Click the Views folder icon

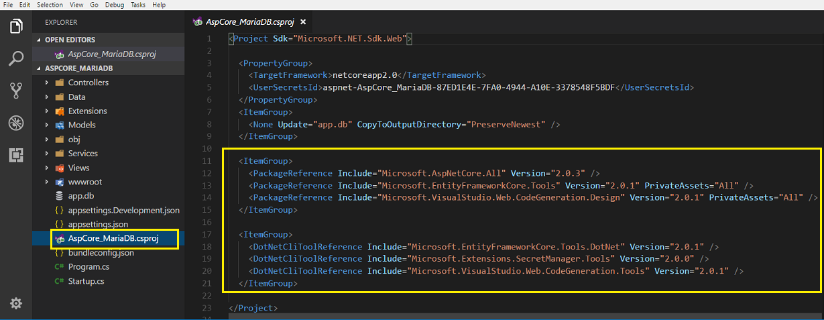coord(59,168)
